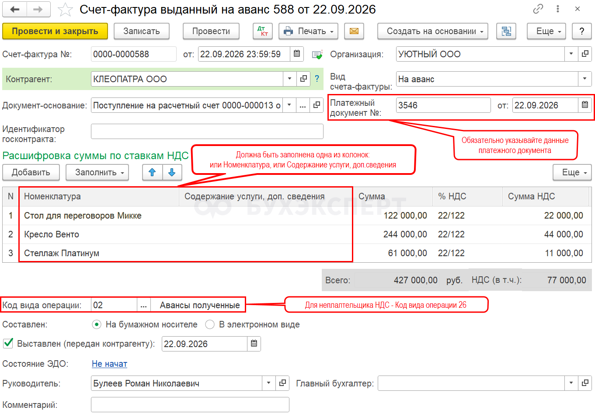
Task: Open calendar picker next to invoice date
Action: click(x=297, y=54)
